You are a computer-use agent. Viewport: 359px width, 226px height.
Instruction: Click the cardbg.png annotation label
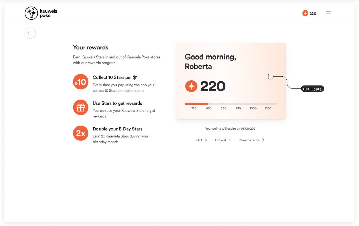pyautogui.click(x=312, y=89)
